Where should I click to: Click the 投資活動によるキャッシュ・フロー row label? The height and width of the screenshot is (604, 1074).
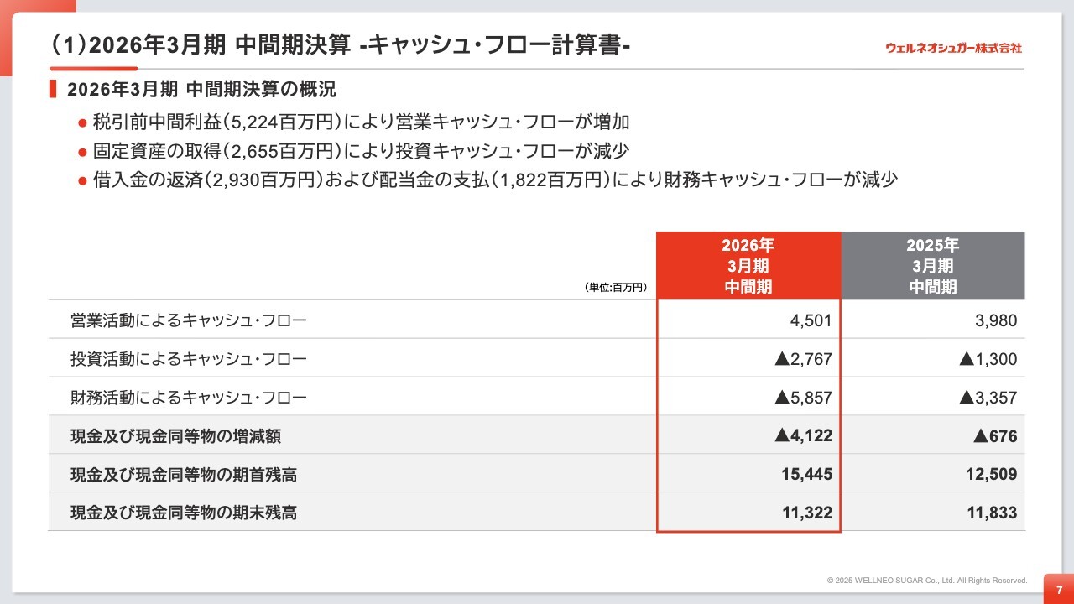point(189,359)
